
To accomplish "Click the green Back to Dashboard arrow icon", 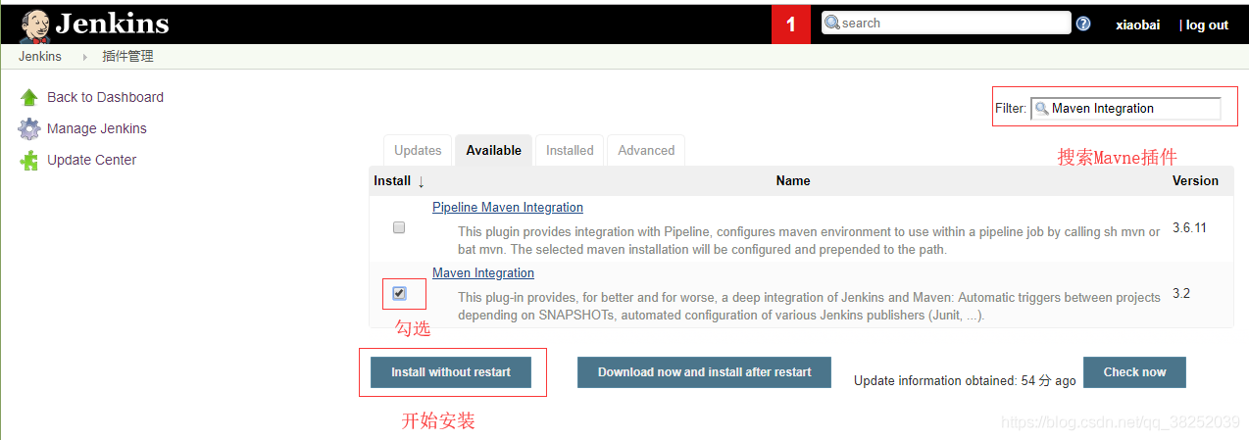I will point(29,97).
